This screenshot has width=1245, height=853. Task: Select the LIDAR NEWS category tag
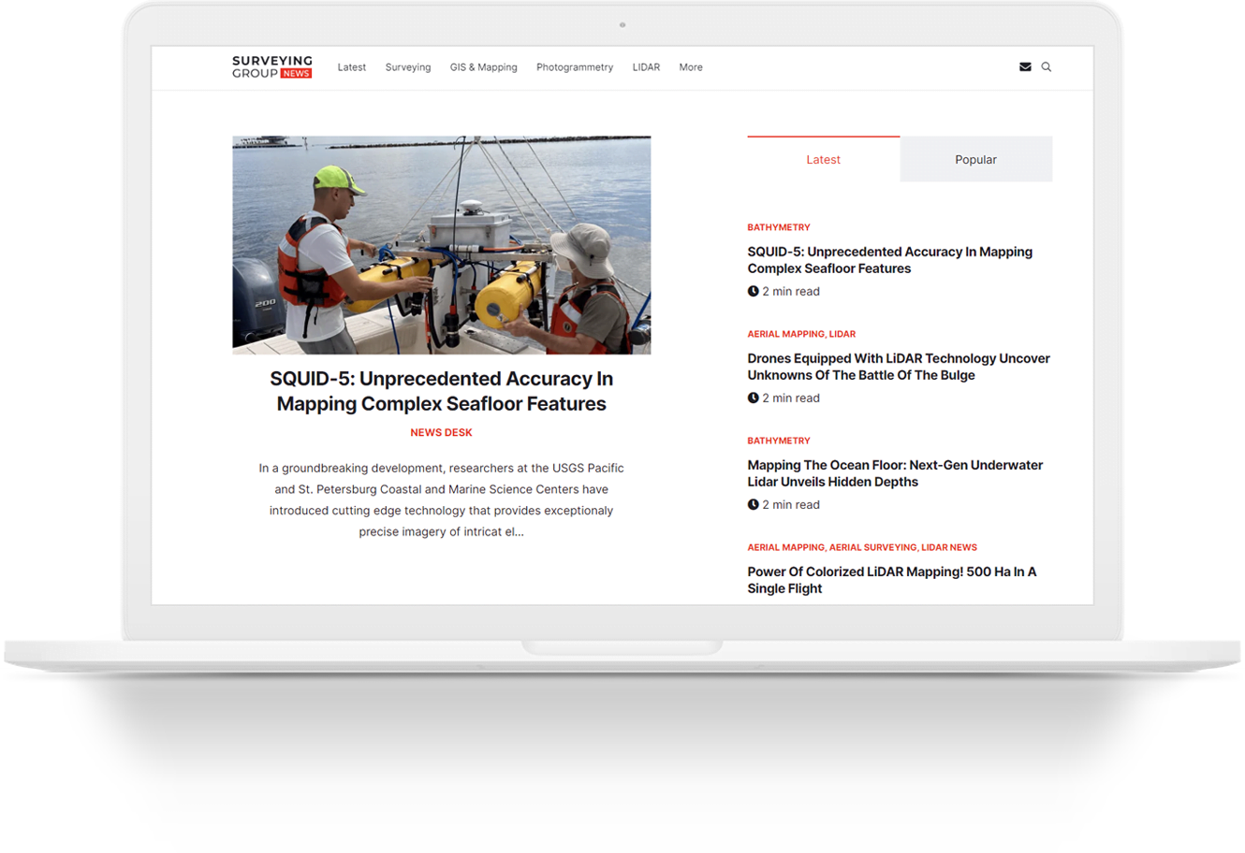(x=949, y=547)
